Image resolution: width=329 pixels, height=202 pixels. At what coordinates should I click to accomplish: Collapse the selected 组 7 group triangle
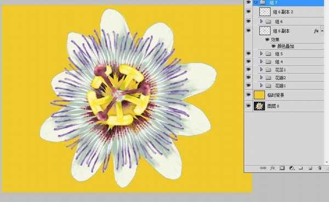256,3
